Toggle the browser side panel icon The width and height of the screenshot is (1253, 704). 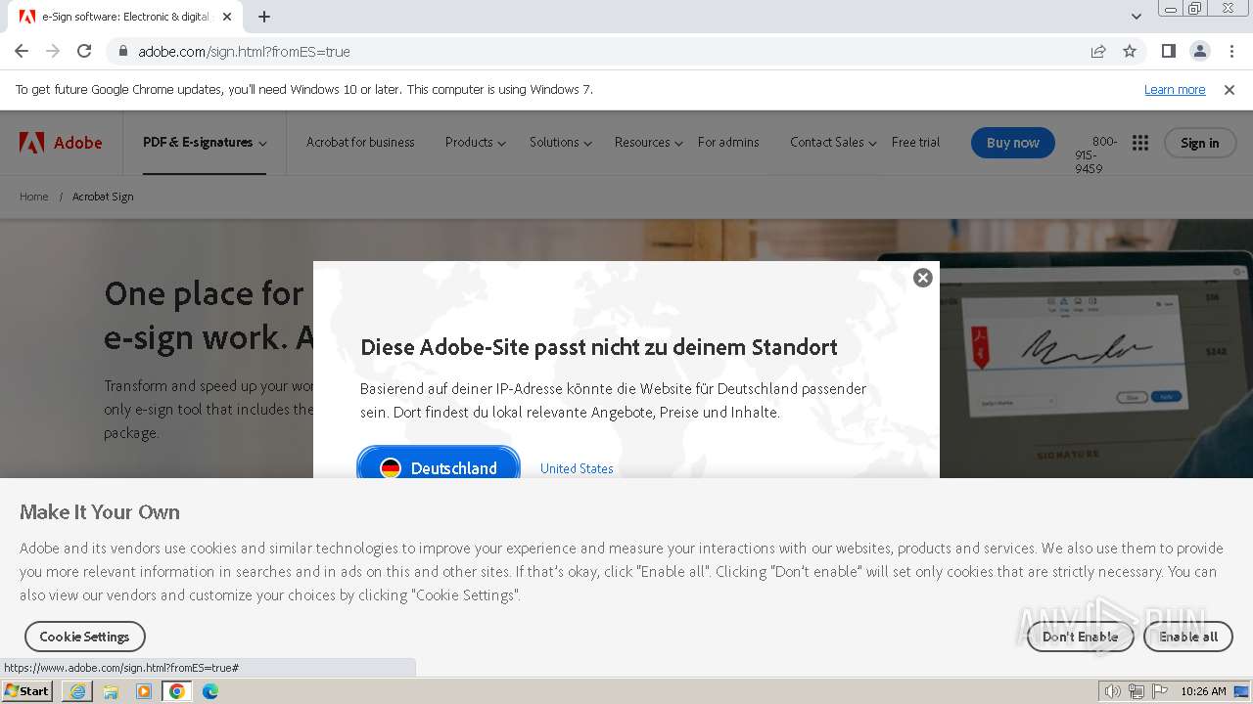1169,51
